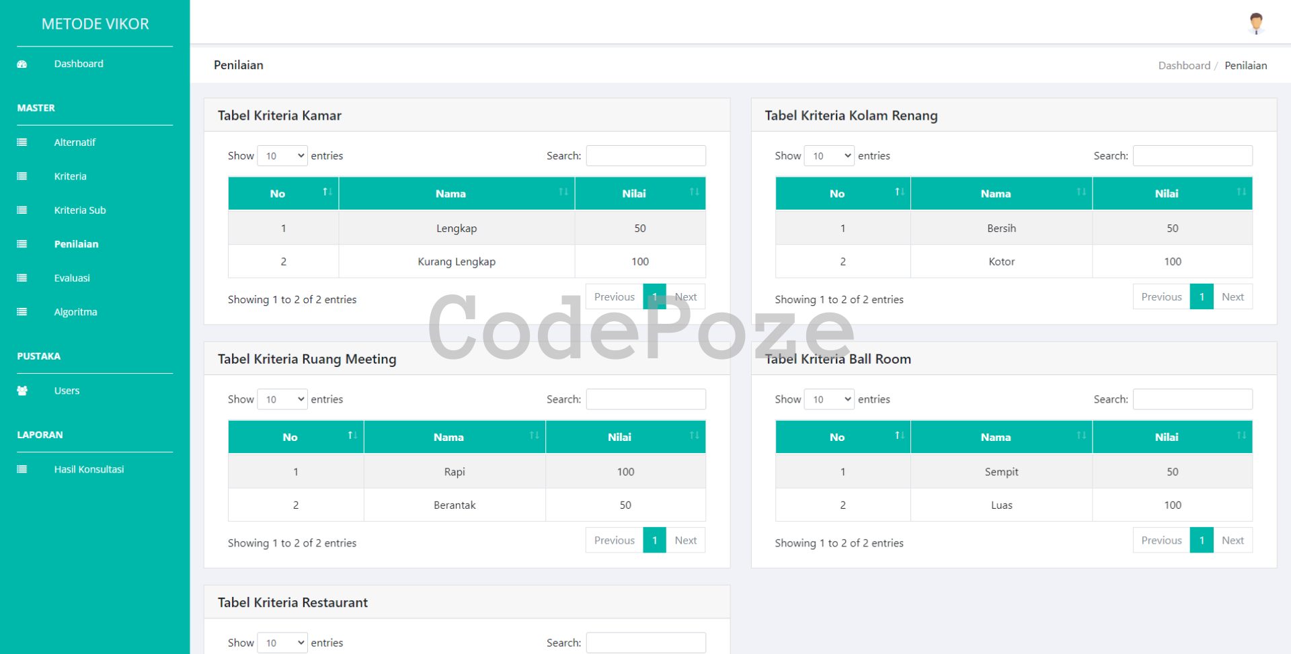Open the user avatar in top-right corner
This screenshot has height=654, width=1291.
click(1255, 24)
